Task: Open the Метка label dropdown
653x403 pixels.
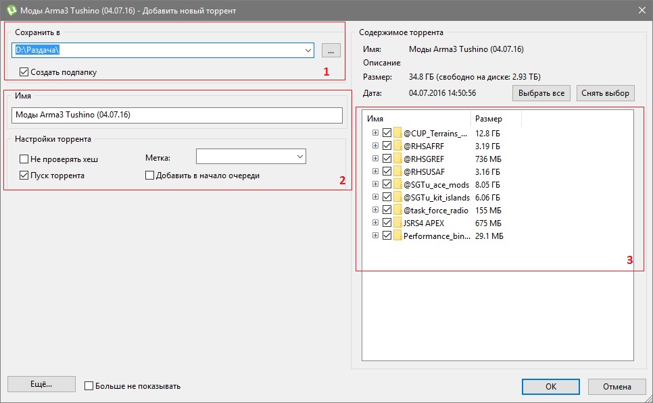Action: [x=300, y=157]
